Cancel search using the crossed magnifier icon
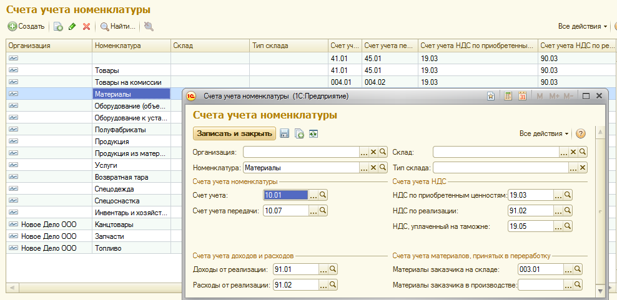The height and width of the screenshot is (300, 617). (x=148, y=27)
